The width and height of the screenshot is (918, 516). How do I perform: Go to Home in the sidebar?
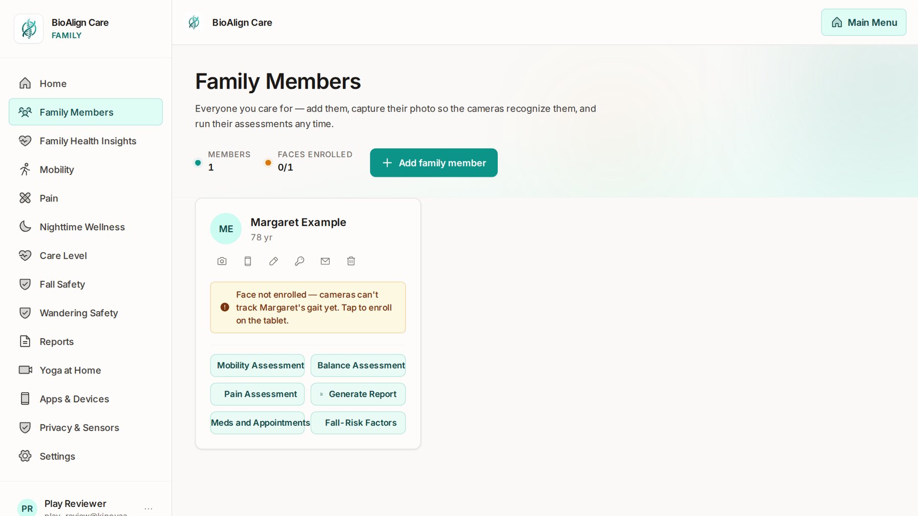click(x=86, y=84)
